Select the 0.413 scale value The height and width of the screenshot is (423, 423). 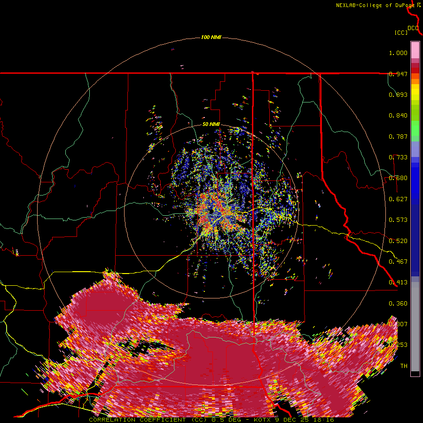pyautogui.click(x=398, y=282)
